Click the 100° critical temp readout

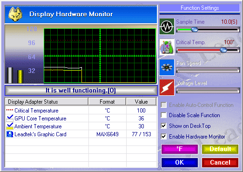tap(229, 42)
